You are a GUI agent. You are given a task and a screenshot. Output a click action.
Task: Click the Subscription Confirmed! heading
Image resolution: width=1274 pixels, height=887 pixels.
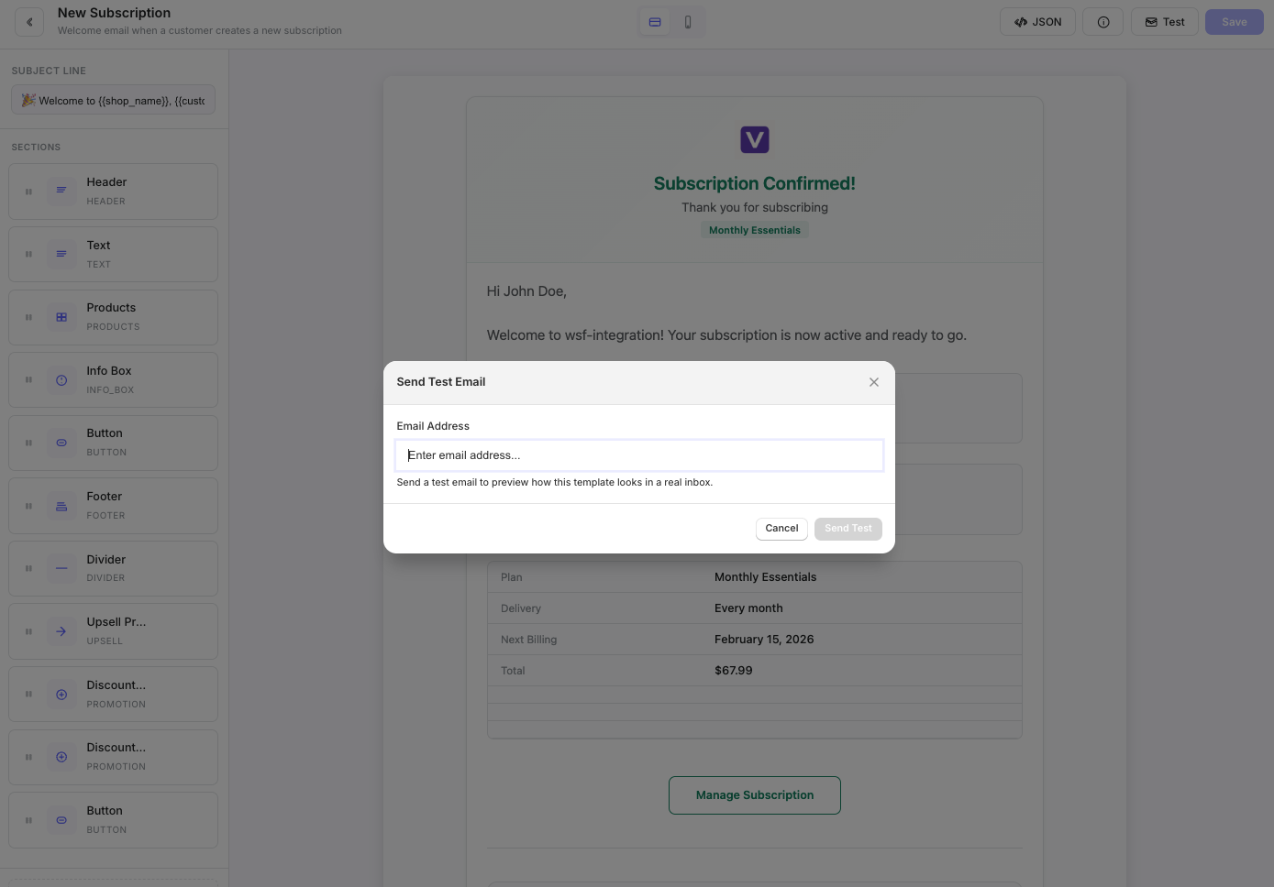(755, 183)
